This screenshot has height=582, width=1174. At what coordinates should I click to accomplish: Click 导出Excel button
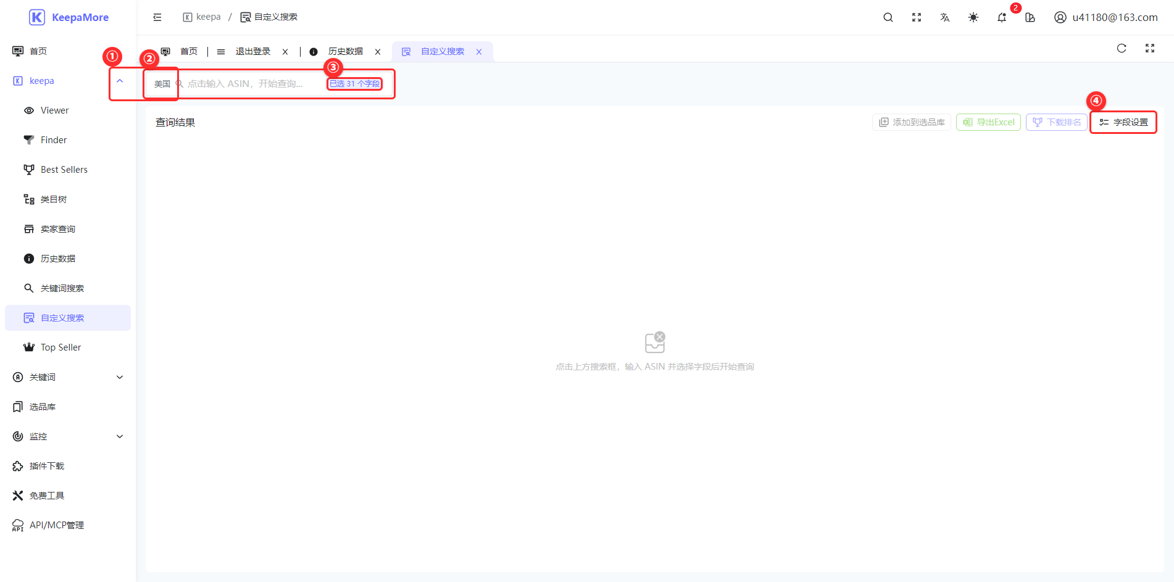click(x=988, y=122)
